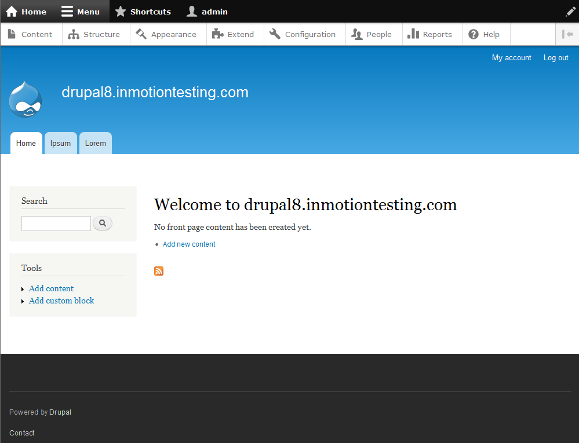The image size is (579, 443).
Task: Open the Help admin menu
Action: click(486, 34)
